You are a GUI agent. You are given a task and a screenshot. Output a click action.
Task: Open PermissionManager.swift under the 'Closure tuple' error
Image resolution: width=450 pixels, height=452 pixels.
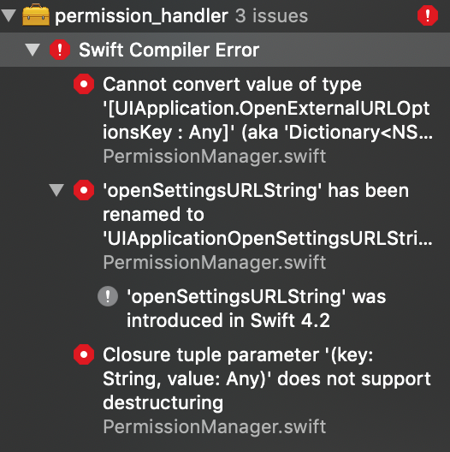coord(215,427)
